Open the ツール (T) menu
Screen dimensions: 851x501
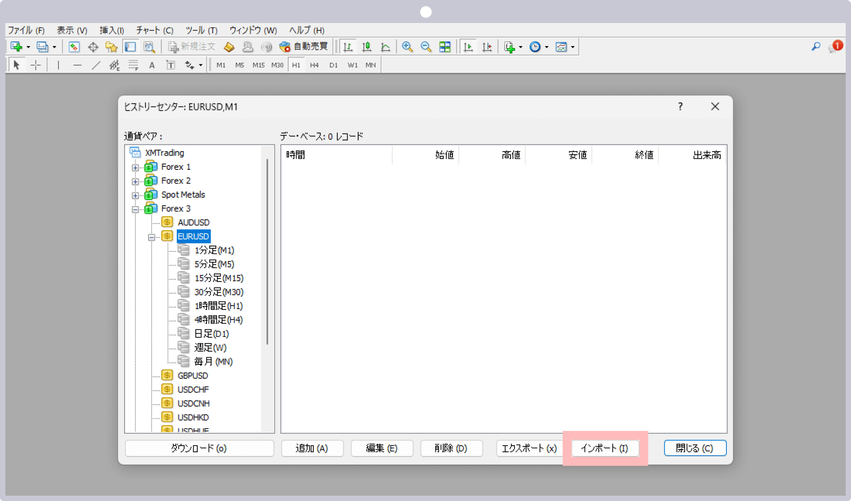click(201, 30)
